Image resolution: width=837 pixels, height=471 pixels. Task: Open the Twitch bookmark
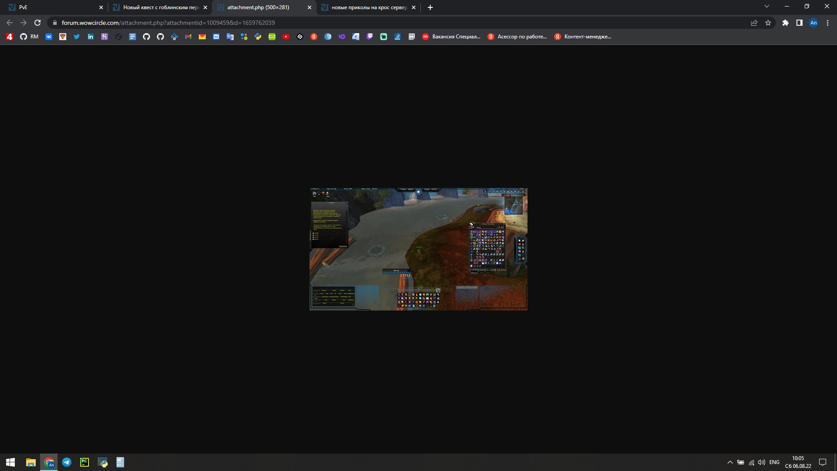tap(370, 37)
